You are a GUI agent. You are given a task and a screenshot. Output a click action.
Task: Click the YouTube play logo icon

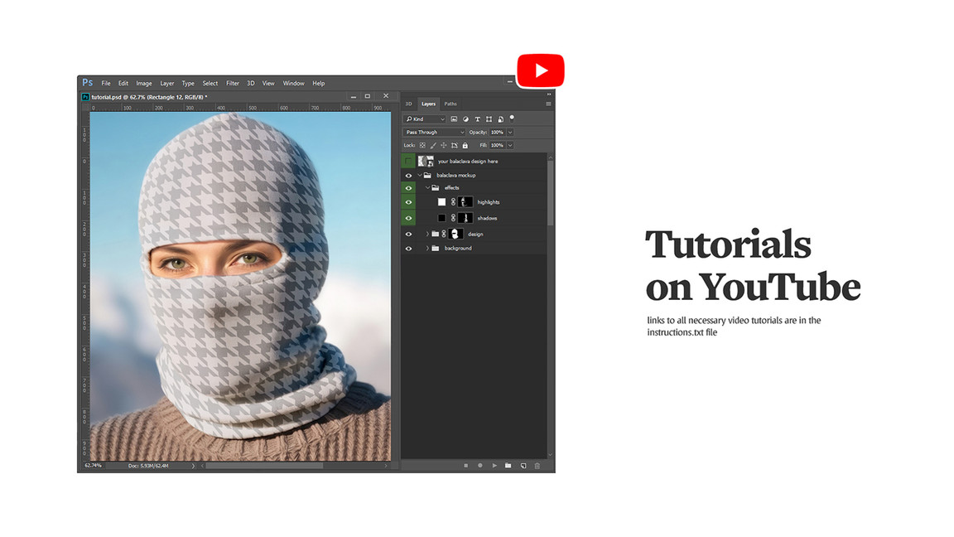(x=540, y=70)
